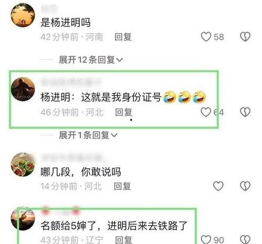Like the comment with 90 likes

pyautogui.click(x=206, y=239)
